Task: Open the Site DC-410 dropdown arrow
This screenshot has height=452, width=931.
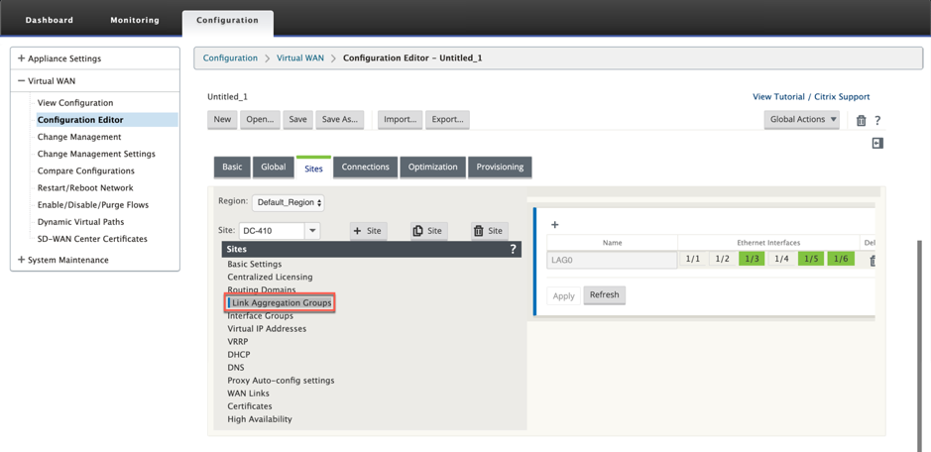Action: tap(312, 231)
